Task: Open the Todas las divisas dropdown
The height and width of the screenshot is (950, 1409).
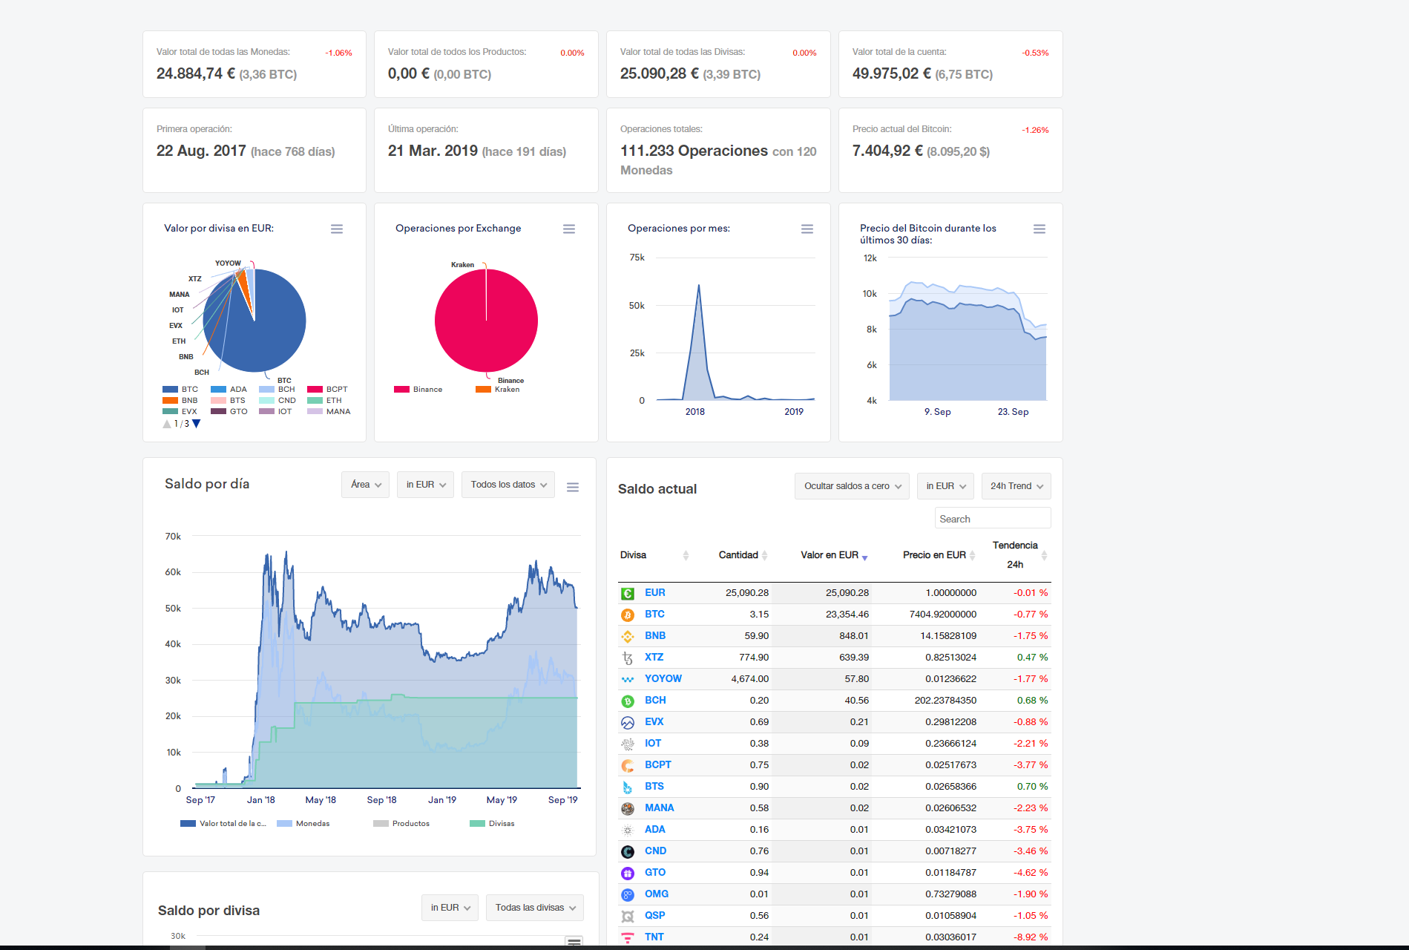Action: [x=535, y=908]
